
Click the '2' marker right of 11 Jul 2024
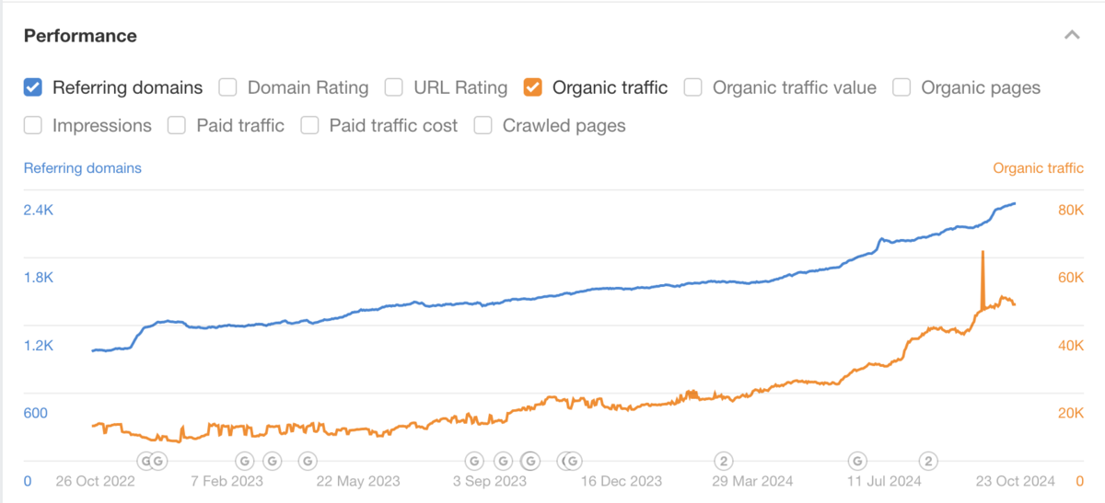[x=929, y=461]
